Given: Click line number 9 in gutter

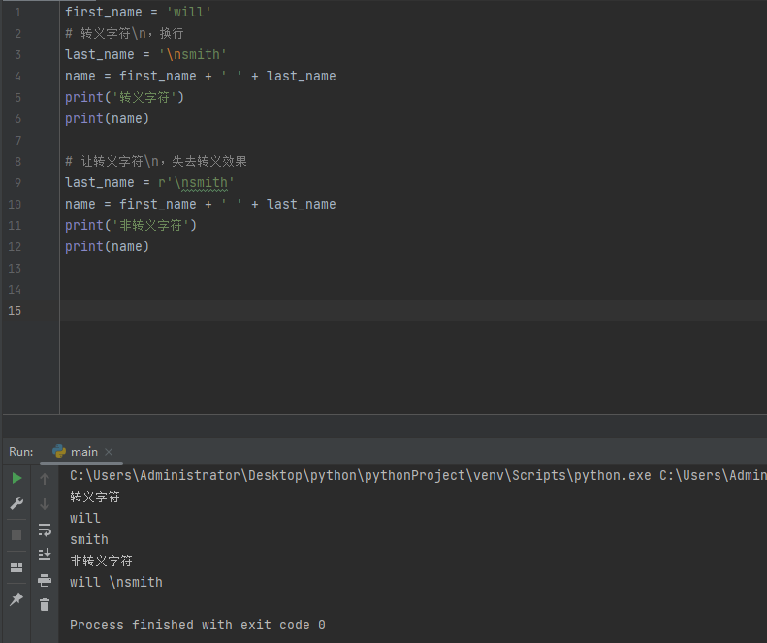Looking at the screenshot, I should [x=18, y=182].
